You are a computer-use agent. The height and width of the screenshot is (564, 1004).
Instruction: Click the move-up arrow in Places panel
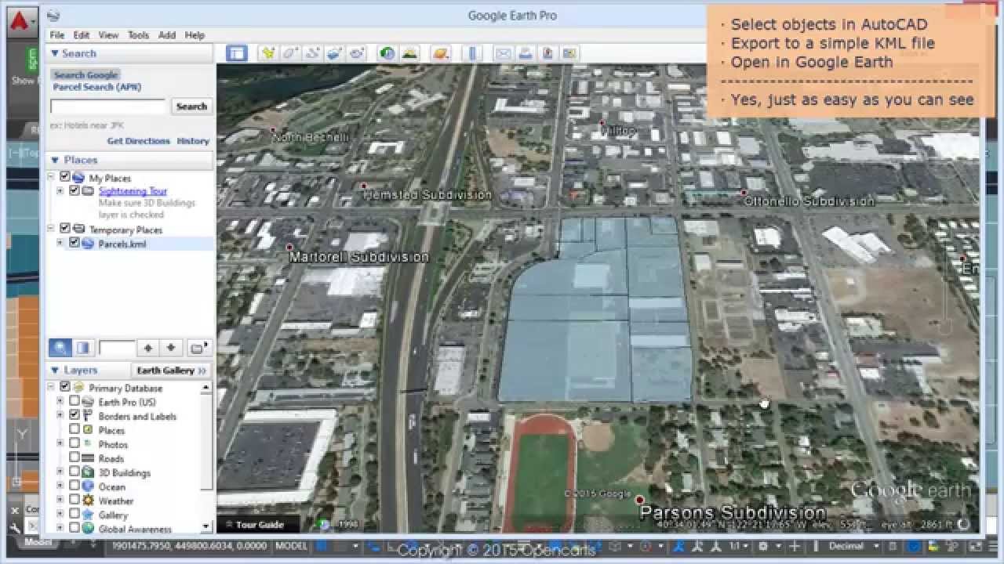[x=147, y=348]
